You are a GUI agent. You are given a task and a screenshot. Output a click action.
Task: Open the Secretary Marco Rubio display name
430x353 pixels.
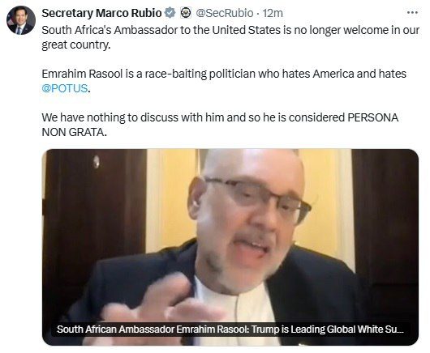coord(101,13)
